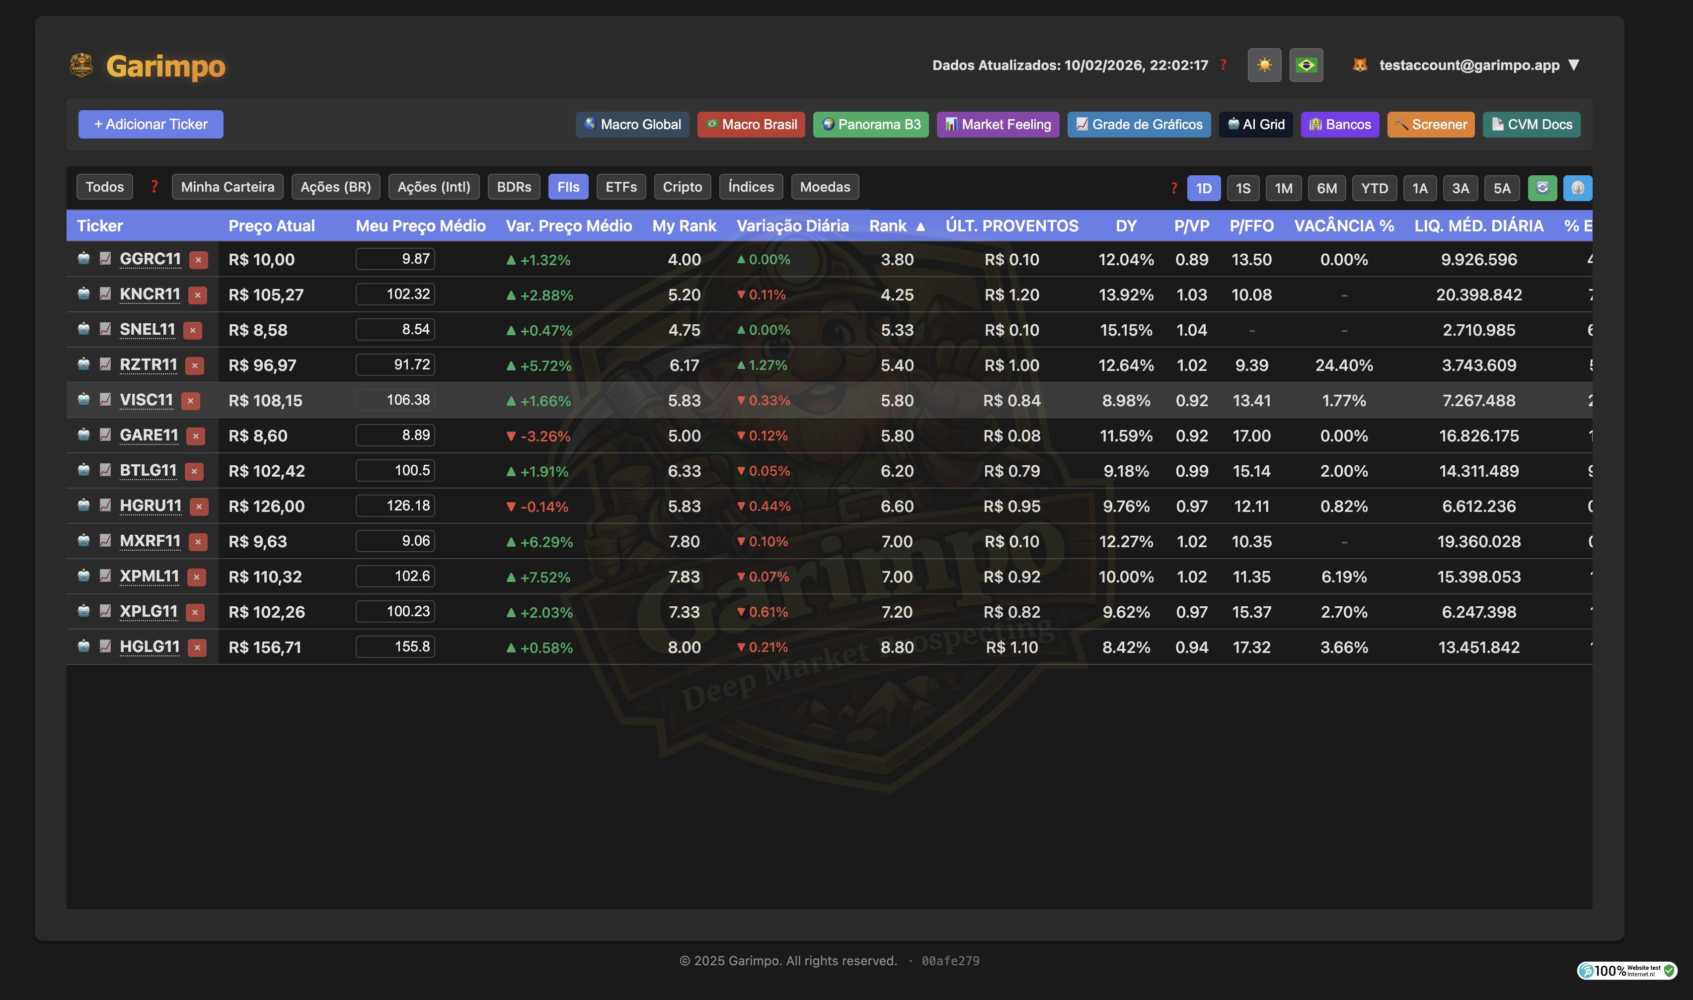Switch the 1D period to 1M

[1283, 188]
